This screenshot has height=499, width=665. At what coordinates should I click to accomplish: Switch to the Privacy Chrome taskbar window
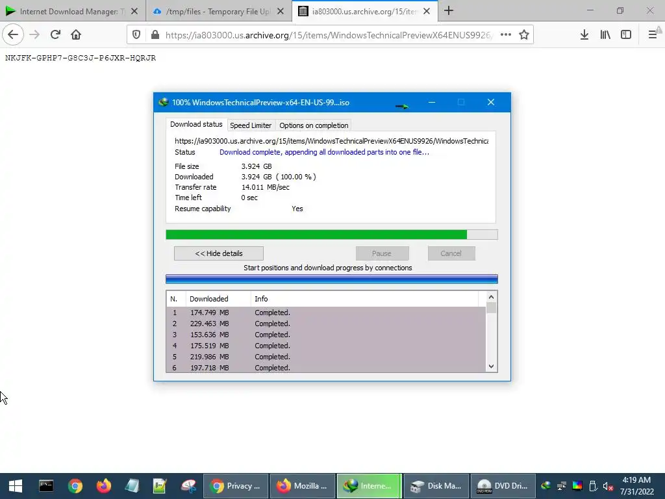[236, 486]
